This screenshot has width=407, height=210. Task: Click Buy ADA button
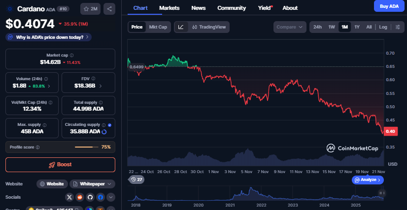click(389, 6)
